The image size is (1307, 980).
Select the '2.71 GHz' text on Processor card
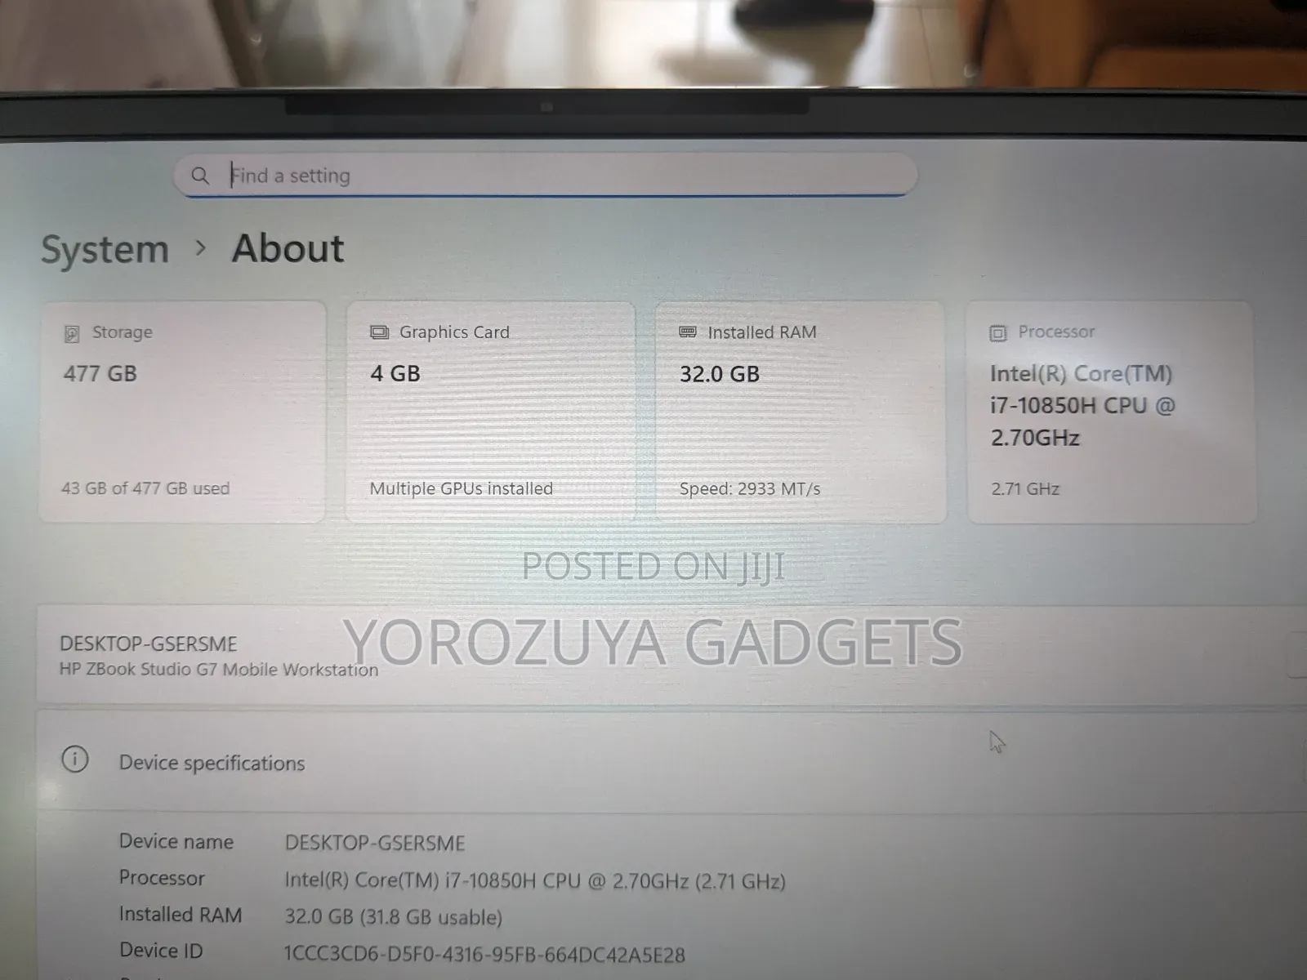coord(1025,489)
